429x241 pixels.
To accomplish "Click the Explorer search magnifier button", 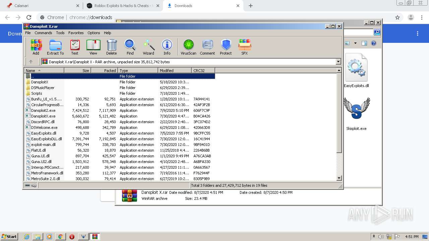I will (x=377, y=32).
